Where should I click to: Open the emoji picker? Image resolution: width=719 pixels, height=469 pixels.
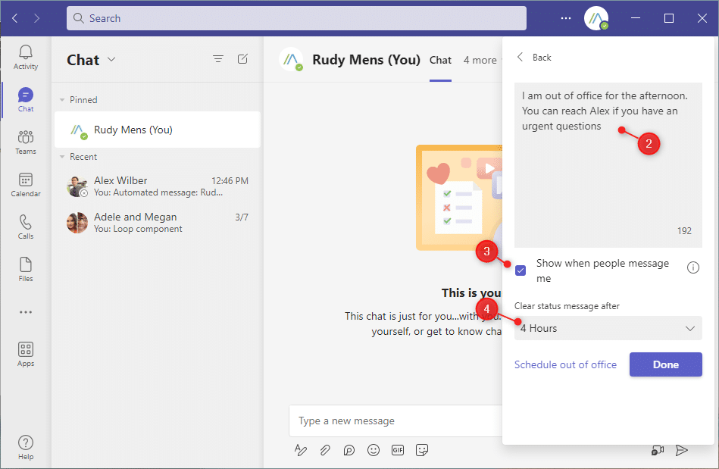click(373, 449)
